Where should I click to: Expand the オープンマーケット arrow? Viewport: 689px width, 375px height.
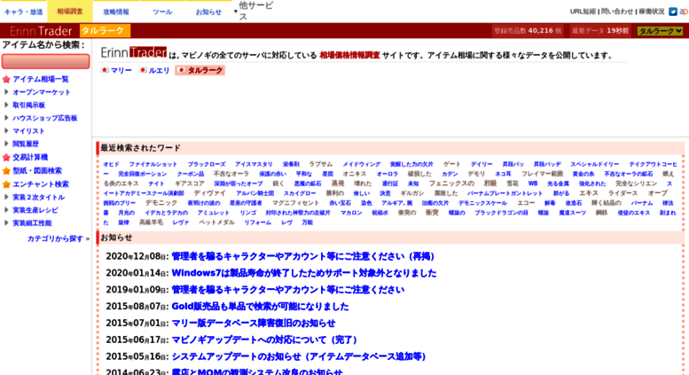(6, 92)
